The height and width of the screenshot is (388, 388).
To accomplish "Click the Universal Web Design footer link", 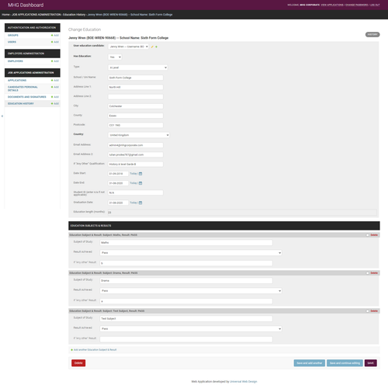I will pos(244,382).
